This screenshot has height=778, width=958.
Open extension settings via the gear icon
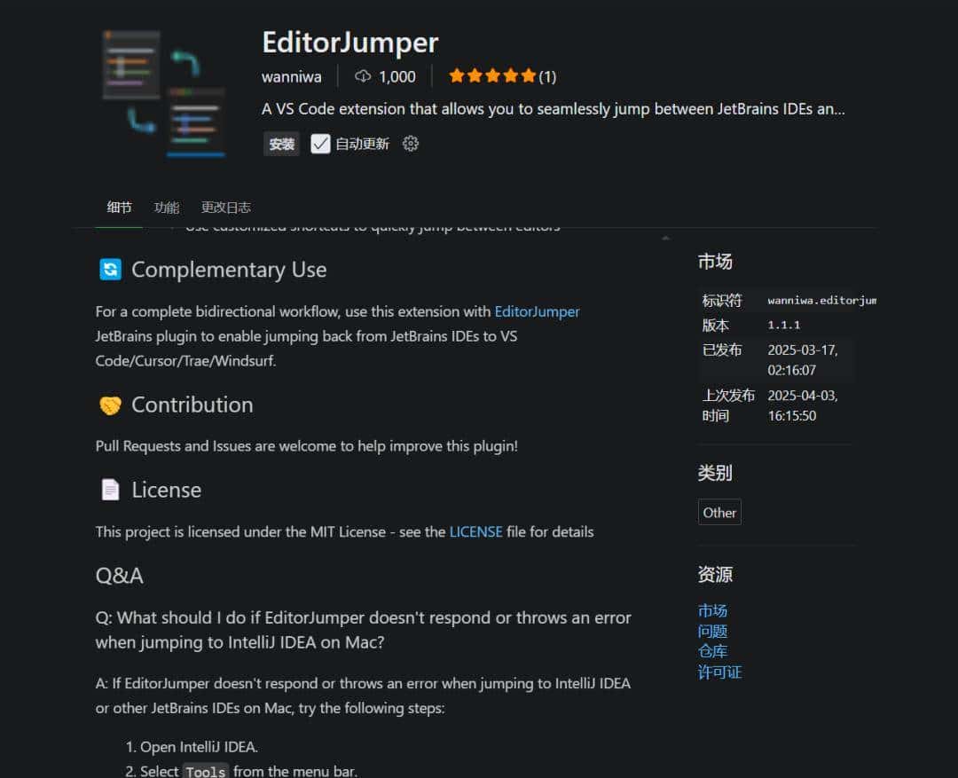pos(410,143)
